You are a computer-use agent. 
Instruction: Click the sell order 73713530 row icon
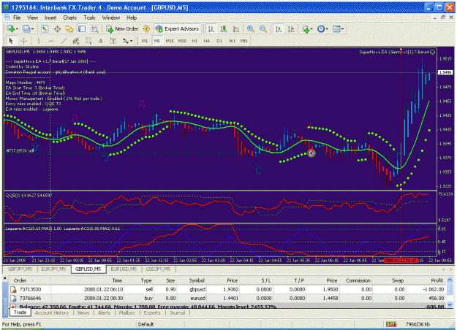[13, 290]
